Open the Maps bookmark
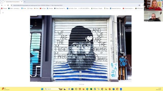Viewport: 163px width, 91px height. coord(106,8)
